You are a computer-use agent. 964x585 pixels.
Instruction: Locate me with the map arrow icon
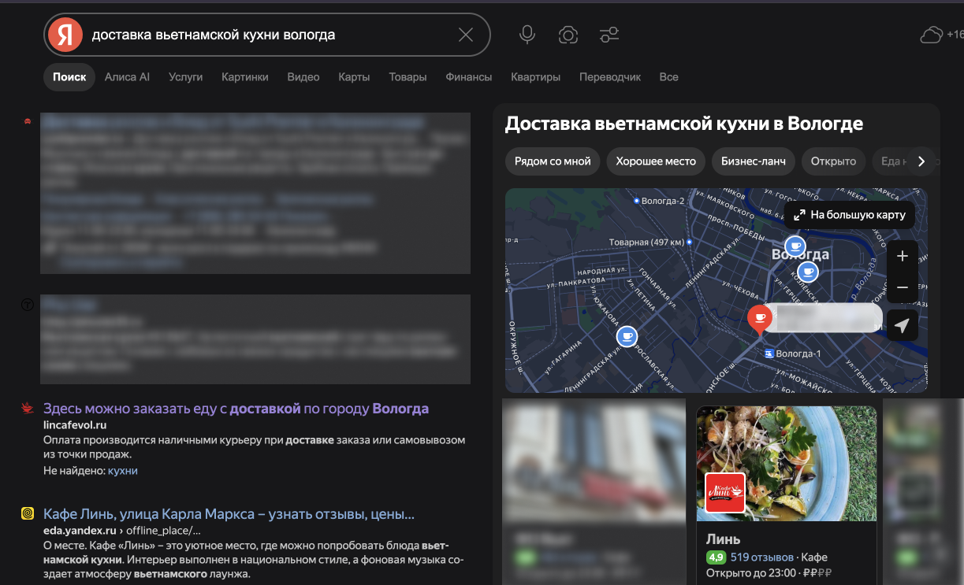point(903,325)
